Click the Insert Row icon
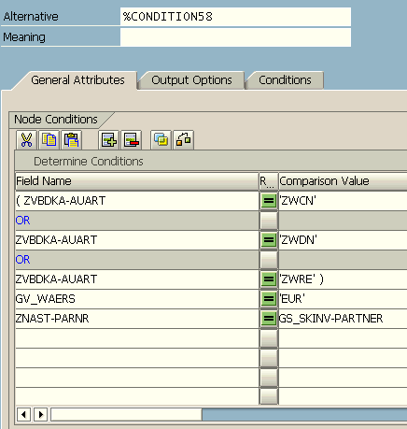This screenshot has height=429, width=407. point(108,139)
